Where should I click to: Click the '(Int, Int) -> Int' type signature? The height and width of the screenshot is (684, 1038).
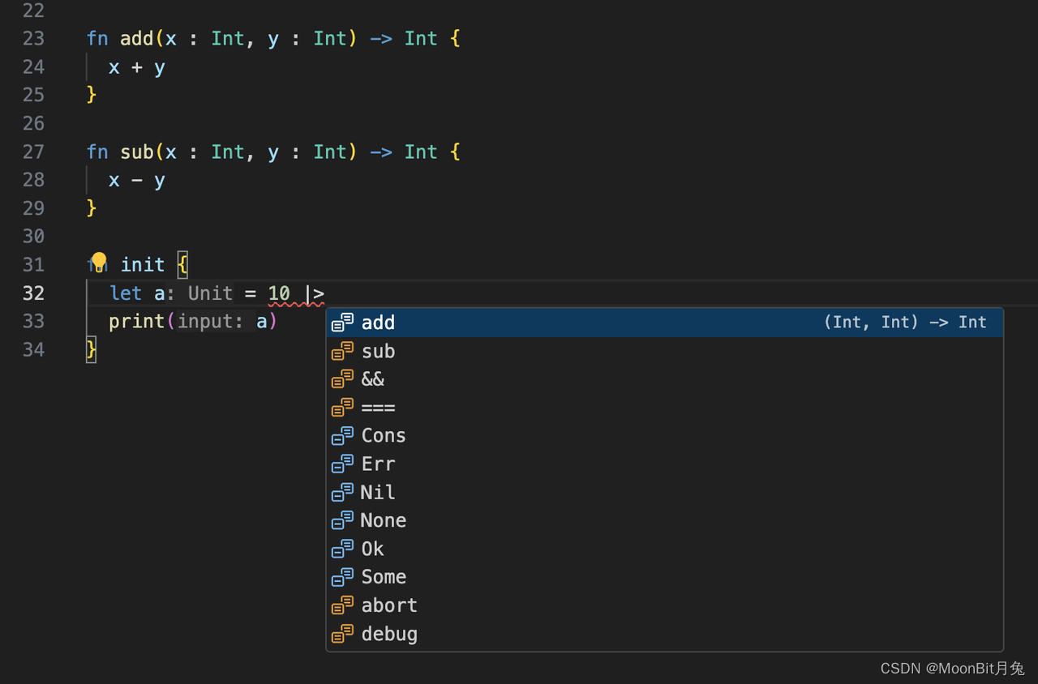pyautogui.click(x=905, y=323)
